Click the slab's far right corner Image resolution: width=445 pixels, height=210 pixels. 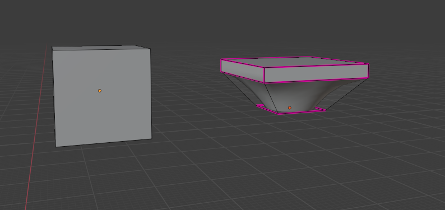(368, 64)
